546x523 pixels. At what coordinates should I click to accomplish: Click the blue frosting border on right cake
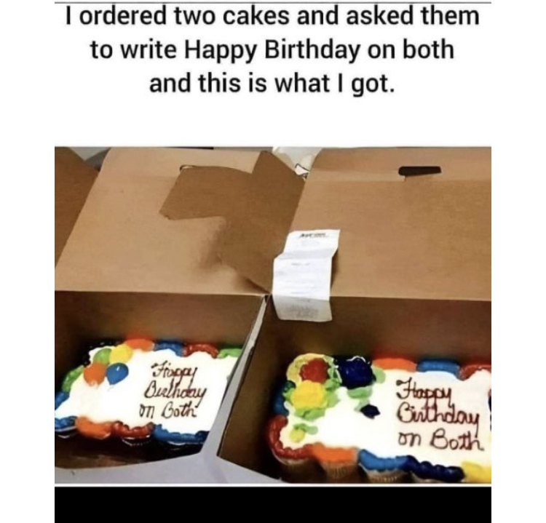[x=378, y=460]
